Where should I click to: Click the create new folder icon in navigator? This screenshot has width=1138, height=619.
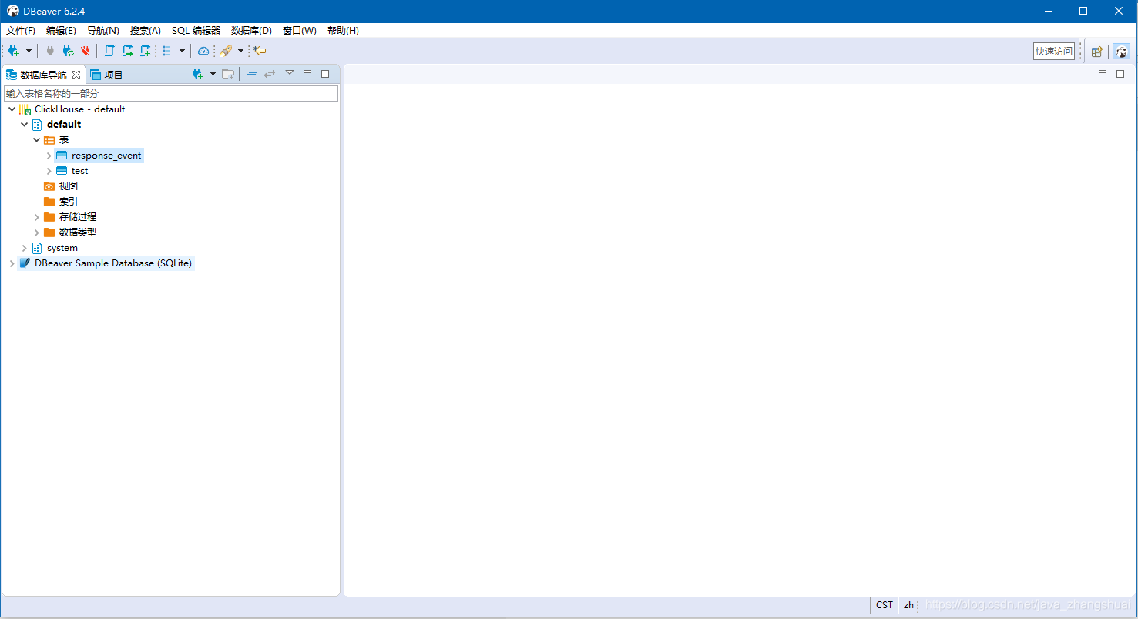point(228,74)
